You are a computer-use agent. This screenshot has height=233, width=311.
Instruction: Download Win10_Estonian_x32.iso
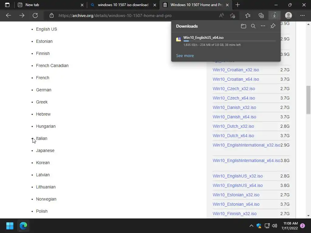coord(236,195)
